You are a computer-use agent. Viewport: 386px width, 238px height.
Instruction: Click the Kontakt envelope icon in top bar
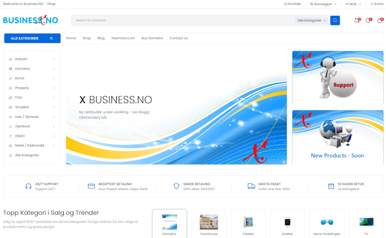pyautogui.click(x=286, y=4)
